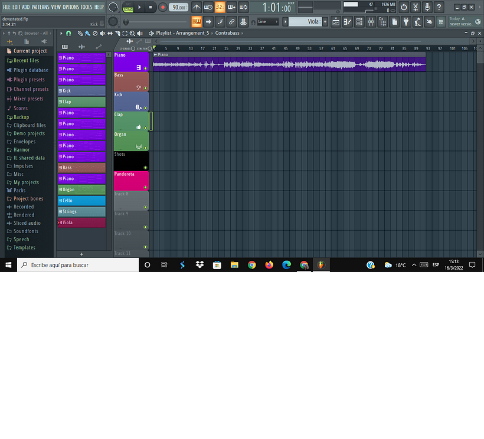Open playlist menu arrow beside magnet
484x439 pixels.
point(61,33)
